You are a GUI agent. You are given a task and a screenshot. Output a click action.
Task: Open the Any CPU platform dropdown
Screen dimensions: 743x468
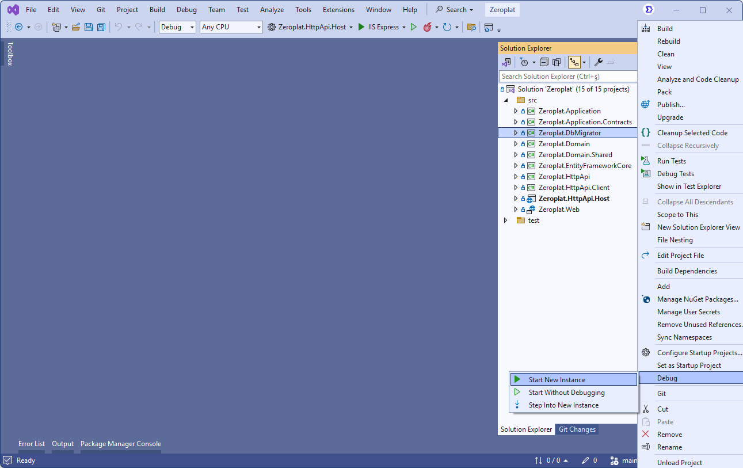click(231, 27)
